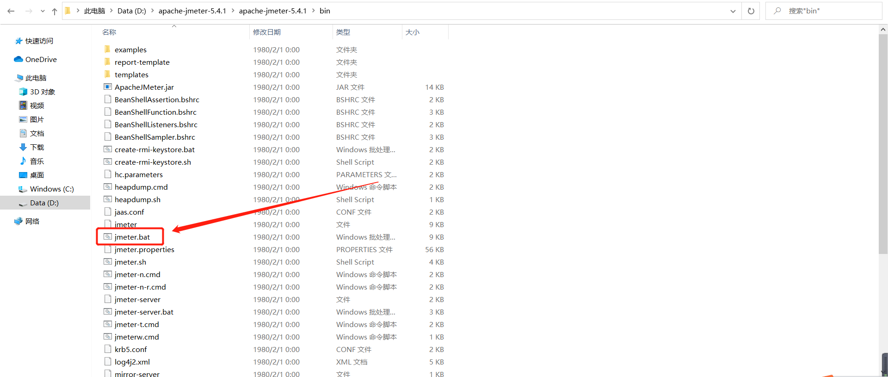
Task: Select 此电脑 in the address breadcrumb
Action: coord(94,11)
